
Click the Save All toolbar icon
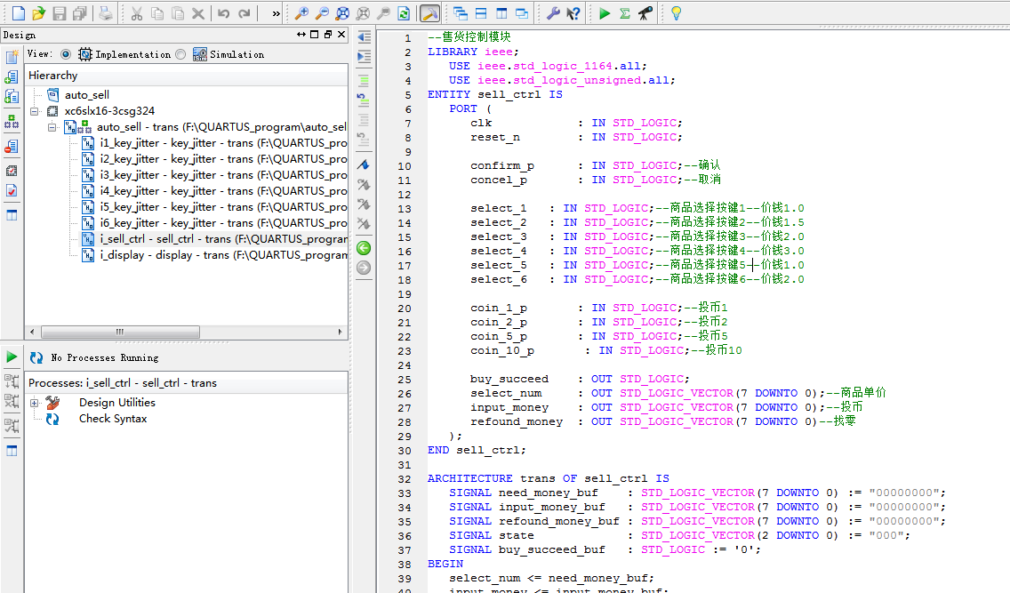point(80,12)
